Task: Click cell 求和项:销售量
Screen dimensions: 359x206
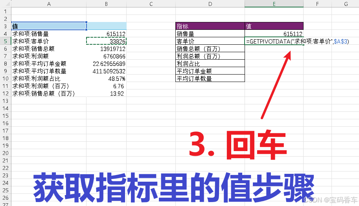Action: pyautogui.click(x=49, y=34)
